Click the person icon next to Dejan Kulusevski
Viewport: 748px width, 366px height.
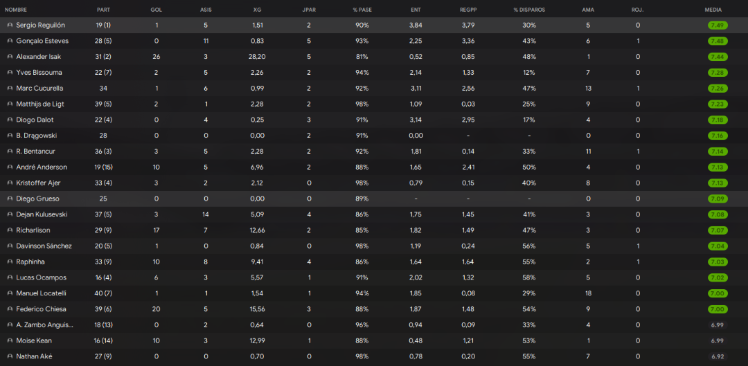10,214
